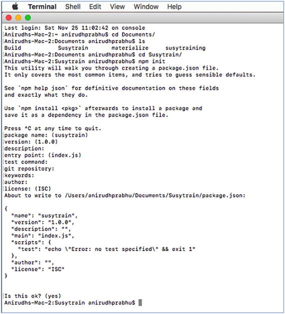
Task: Click the block cursor at the final prompt
Action: tap(140, 303)
